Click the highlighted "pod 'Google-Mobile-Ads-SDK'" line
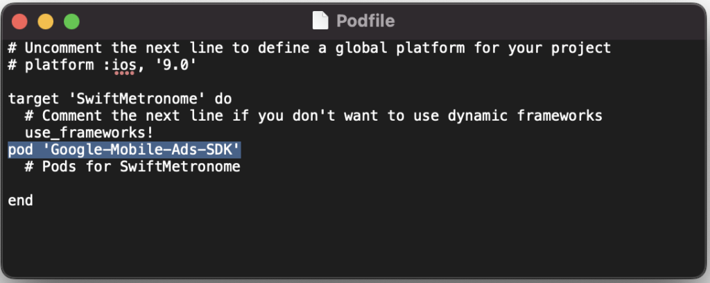 (125, 150)
